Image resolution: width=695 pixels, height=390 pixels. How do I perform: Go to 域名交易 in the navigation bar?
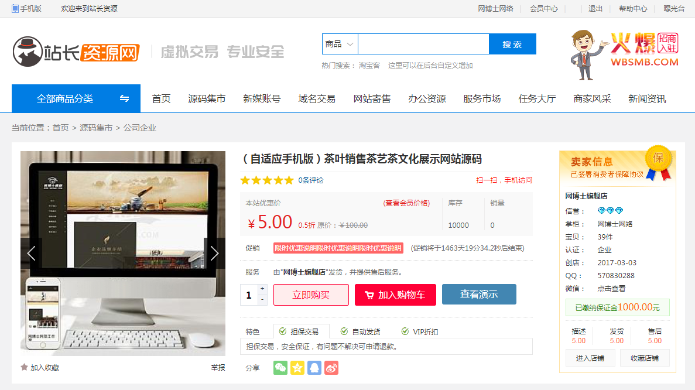317,98
